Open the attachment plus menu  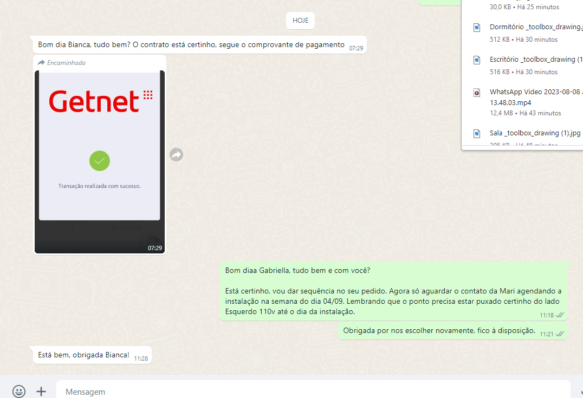pyautogui.click(x=41, y=392)
